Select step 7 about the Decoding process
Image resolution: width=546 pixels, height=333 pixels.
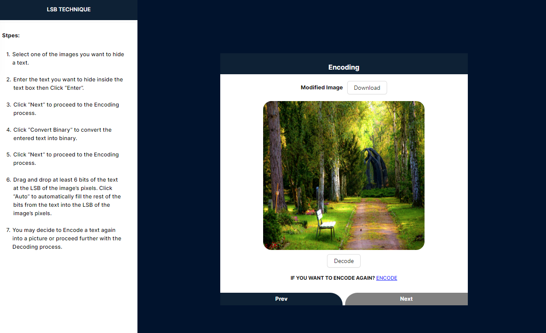coord(67,238)
